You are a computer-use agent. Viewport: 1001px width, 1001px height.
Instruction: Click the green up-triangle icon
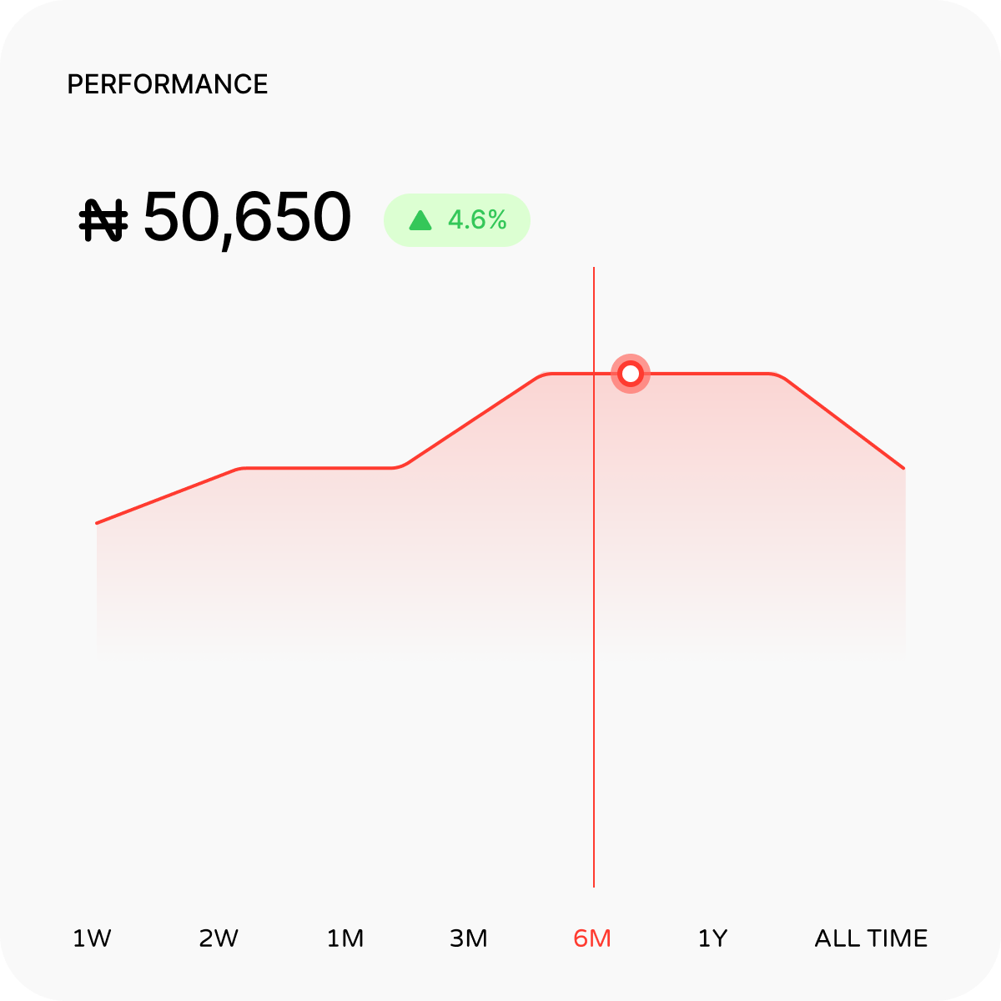click(x=420, y=220)
